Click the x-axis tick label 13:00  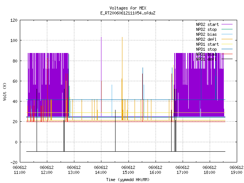point(74,172)
